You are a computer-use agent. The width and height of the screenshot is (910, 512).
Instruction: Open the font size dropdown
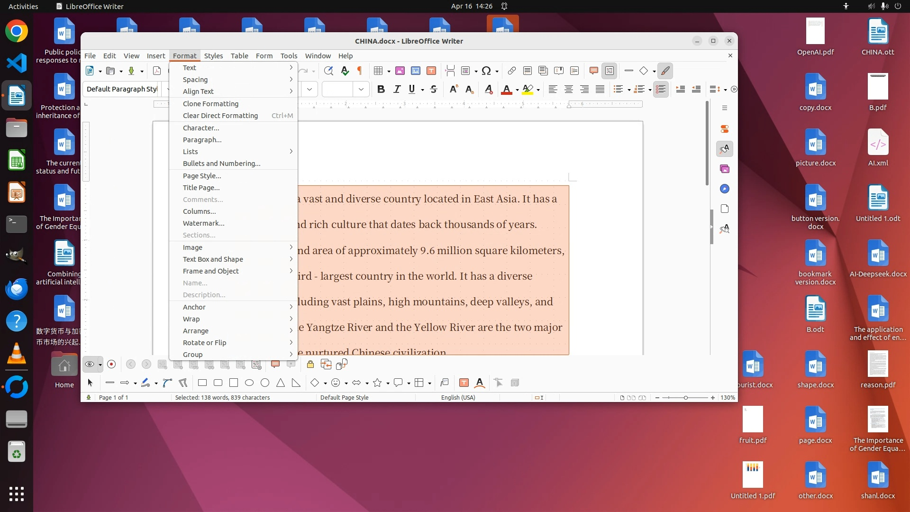coord(361,89)
